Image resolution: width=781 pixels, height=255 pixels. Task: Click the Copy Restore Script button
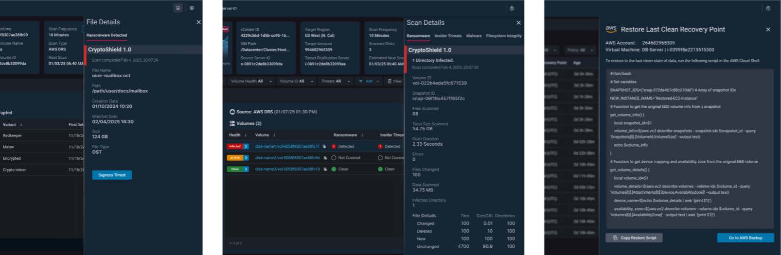point(634,238)
